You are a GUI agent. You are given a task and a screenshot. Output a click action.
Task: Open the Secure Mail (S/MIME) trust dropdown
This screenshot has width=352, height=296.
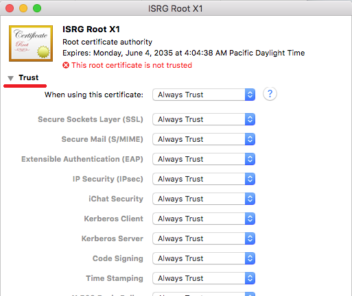pyautogui.click(x=204, y=139)
